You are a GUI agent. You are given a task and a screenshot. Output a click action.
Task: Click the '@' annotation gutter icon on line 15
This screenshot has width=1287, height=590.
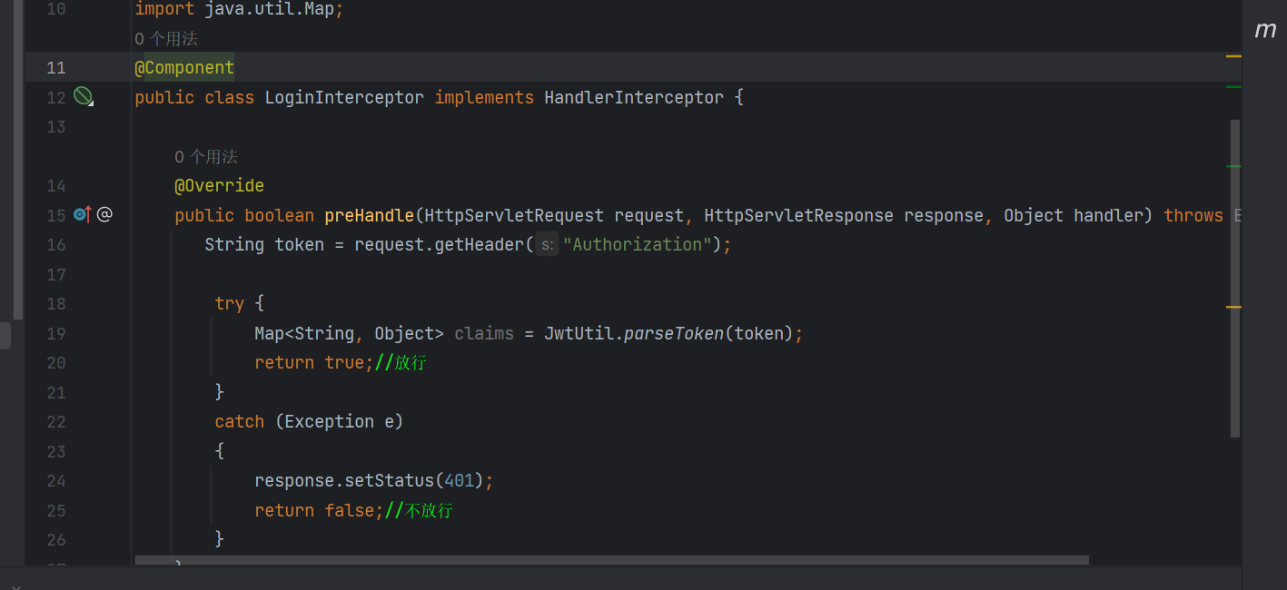pos(104,213)
